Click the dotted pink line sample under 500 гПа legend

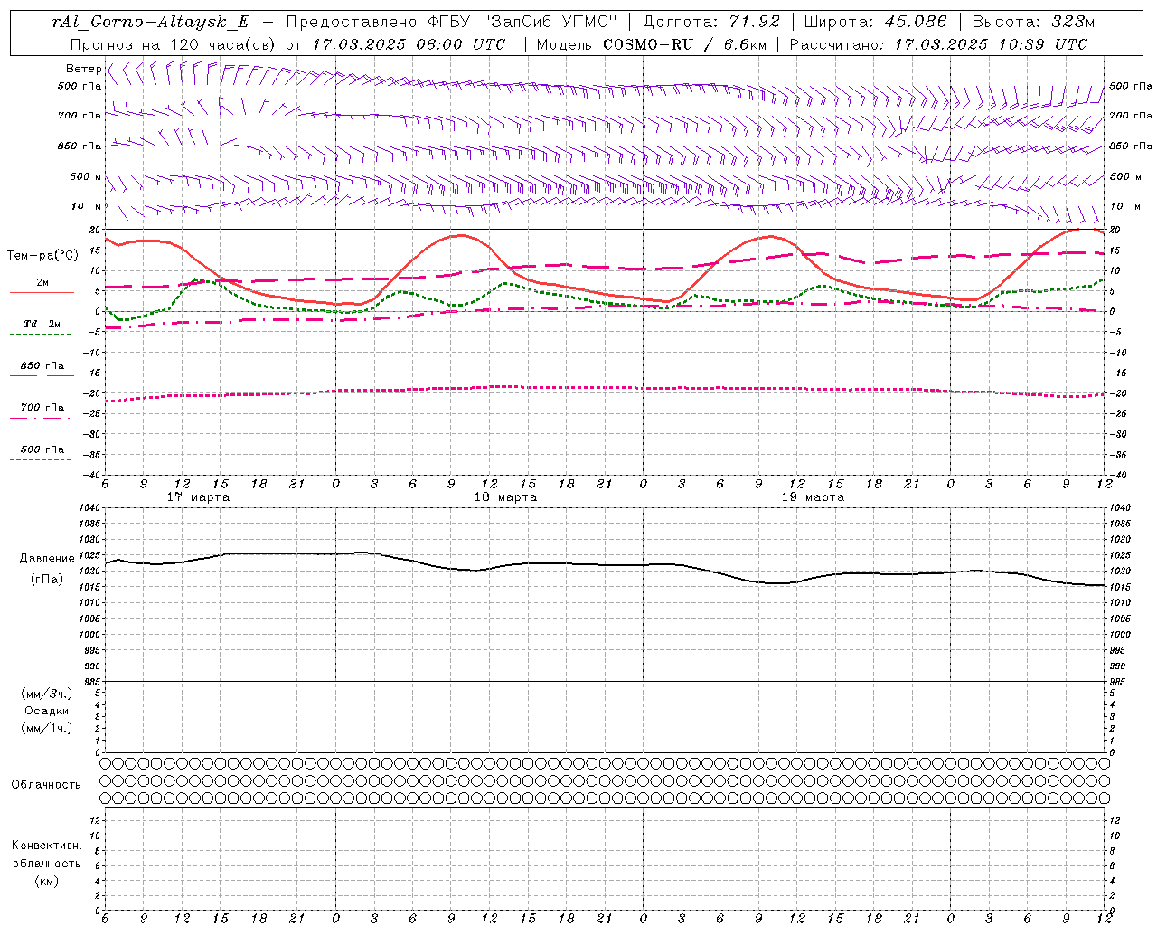click(x=40, y=459)
